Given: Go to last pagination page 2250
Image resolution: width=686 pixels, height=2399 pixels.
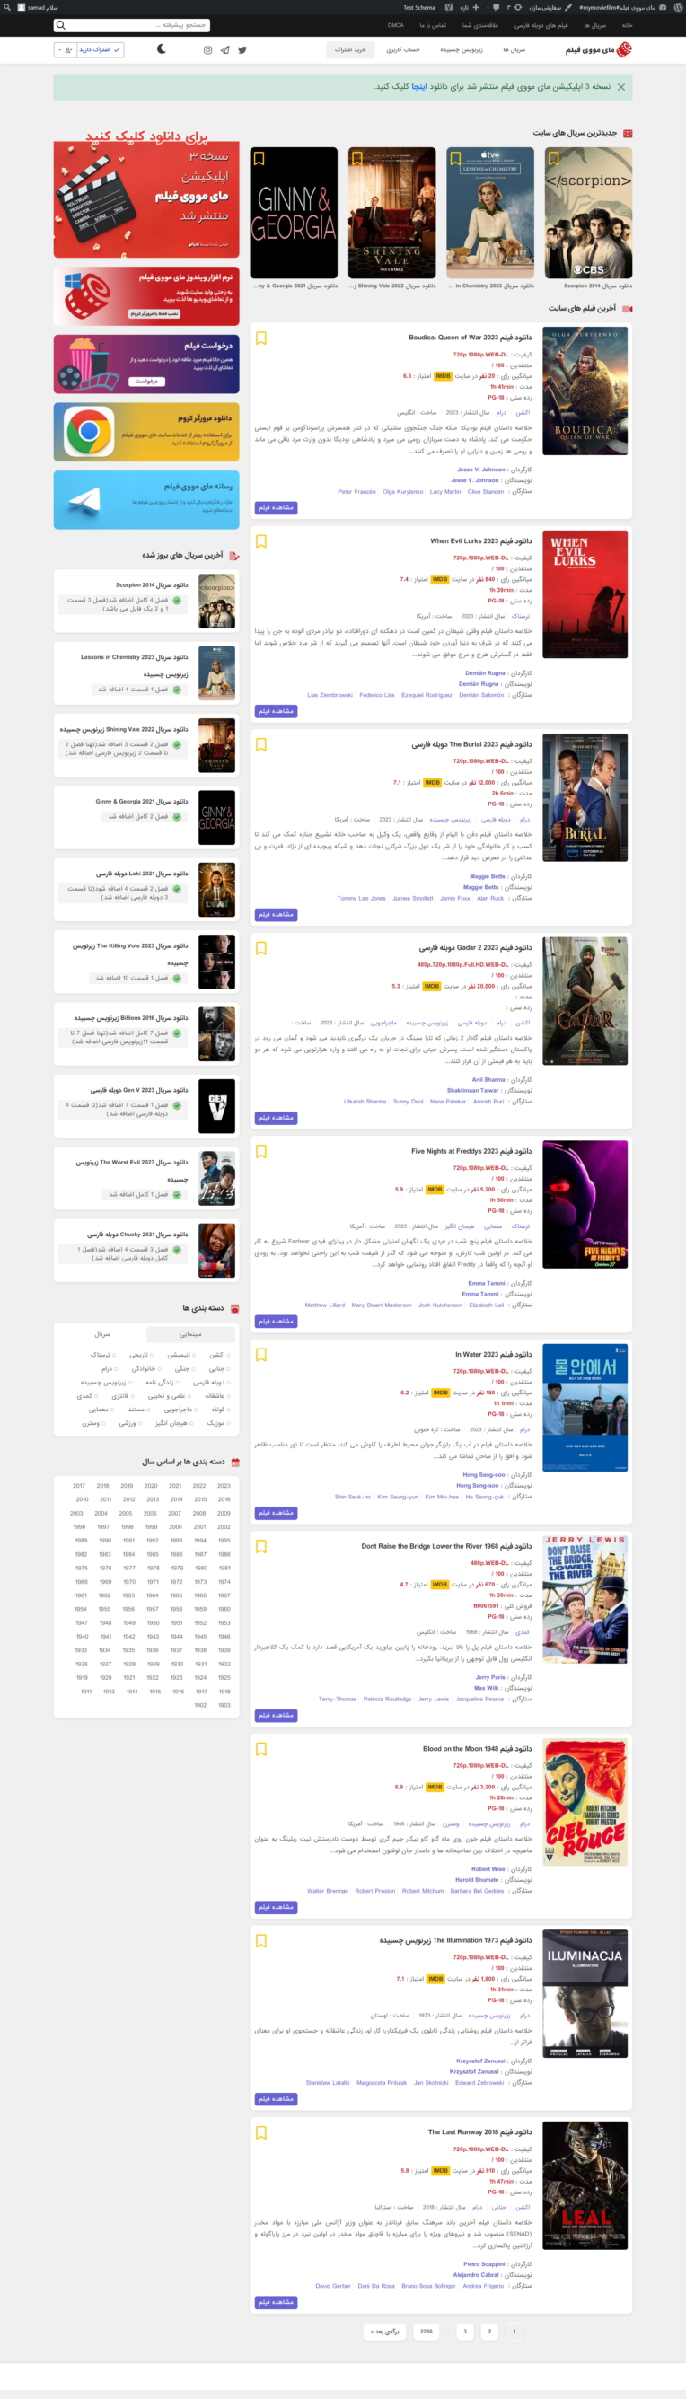Looking at the screenshot, I should 427,2332.
